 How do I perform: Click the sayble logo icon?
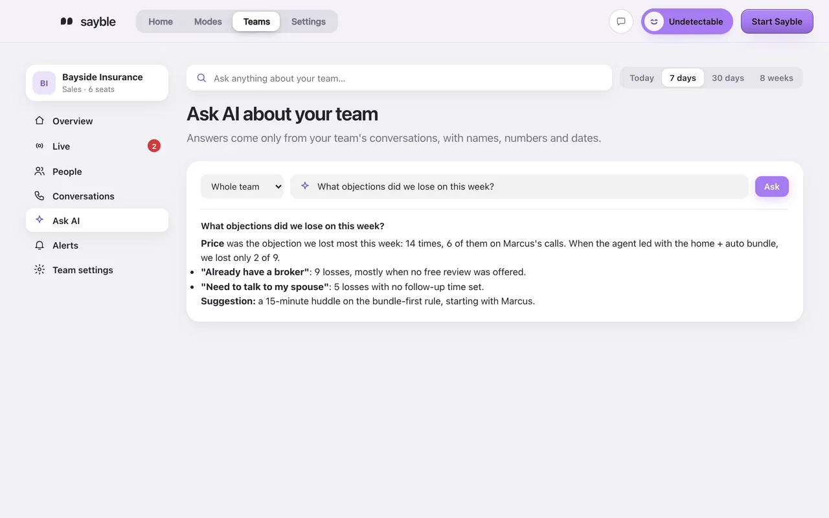(x=67, y=21)
